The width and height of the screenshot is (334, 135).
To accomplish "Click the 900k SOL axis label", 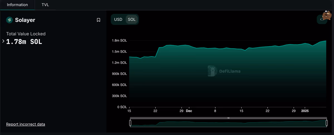I will click(x=119, y=74).
